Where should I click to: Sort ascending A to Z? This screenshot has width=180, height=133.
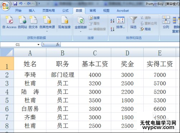[112, 21]
